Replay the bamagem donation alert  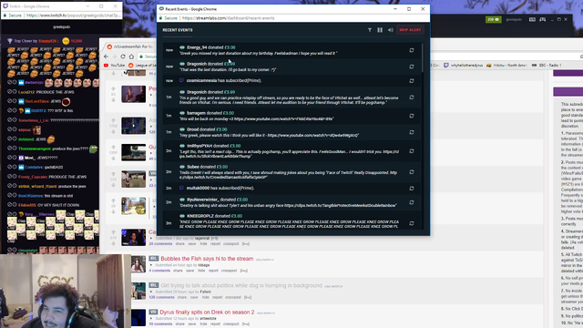pos(412,116)
